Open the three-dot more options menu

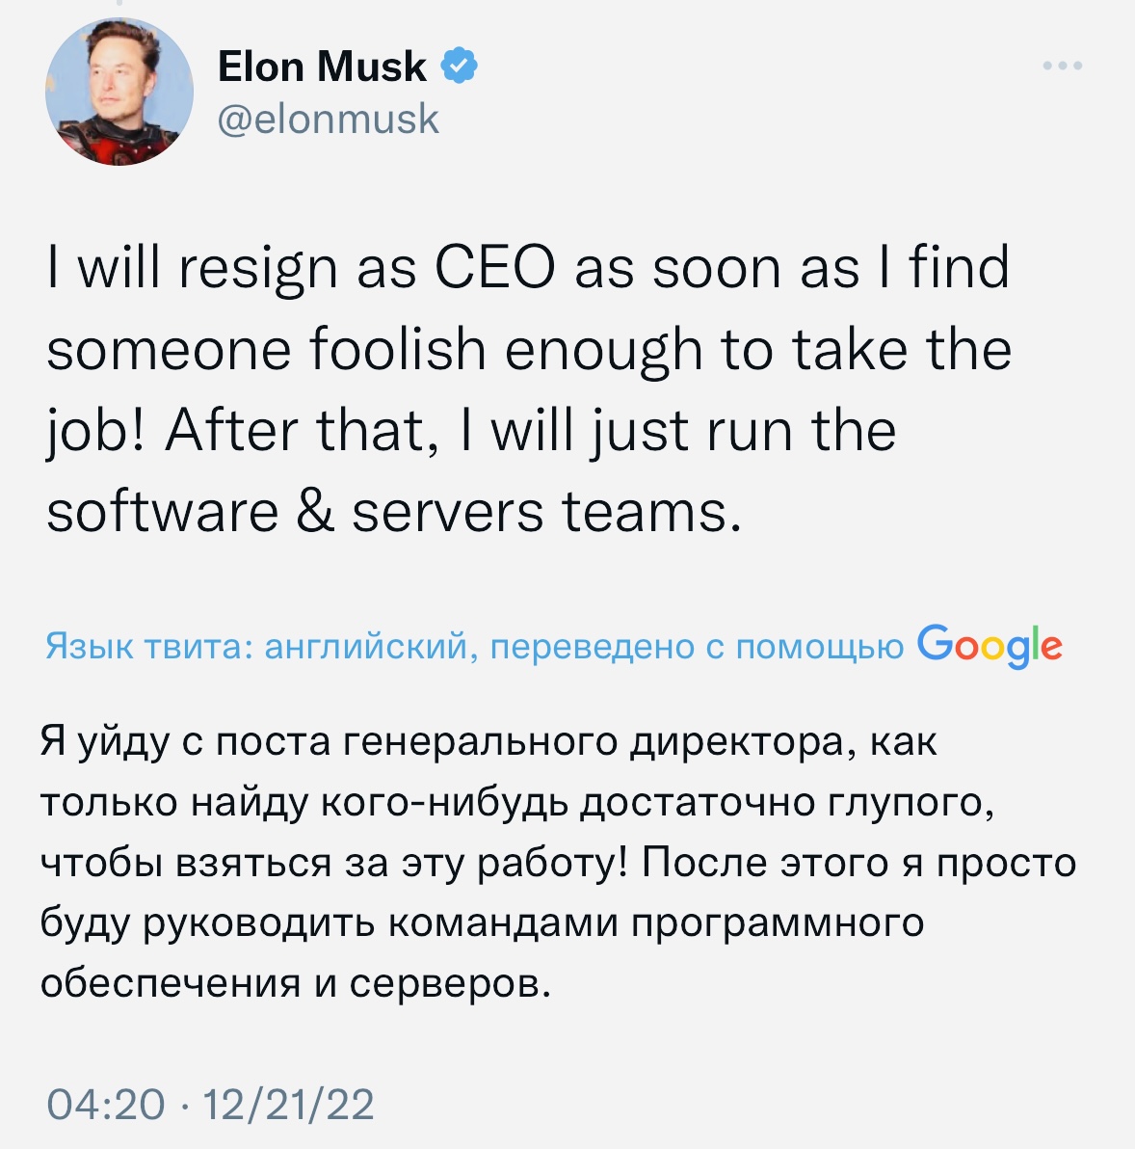(1063, 67)
